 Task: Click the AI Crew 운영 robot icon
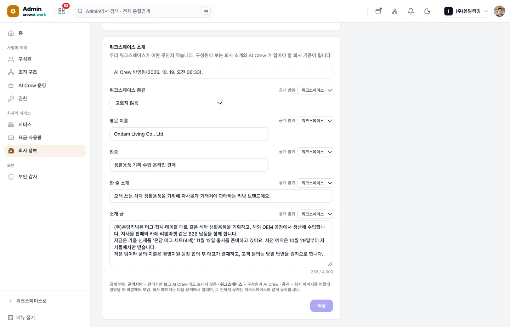tap(11, 85)
